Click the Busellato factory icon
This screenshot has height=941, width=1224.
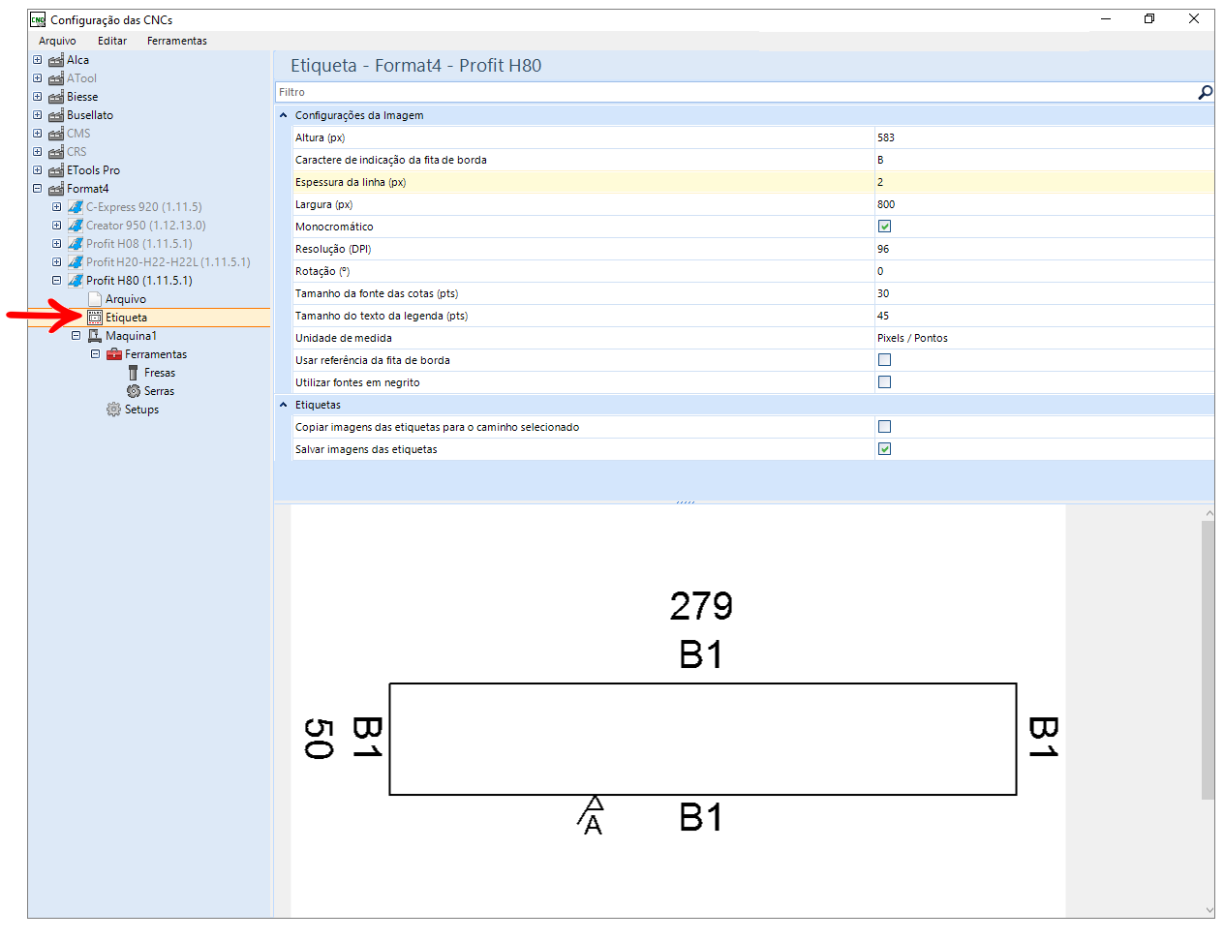pos(56,115)
